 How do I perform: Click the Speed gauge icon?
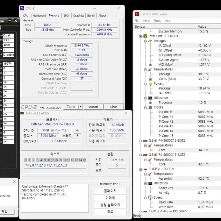[x=150, y=198]
